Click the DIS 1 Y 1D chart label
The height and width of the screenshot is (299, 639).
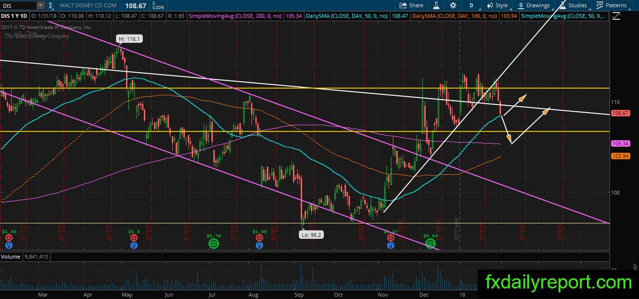14,16
